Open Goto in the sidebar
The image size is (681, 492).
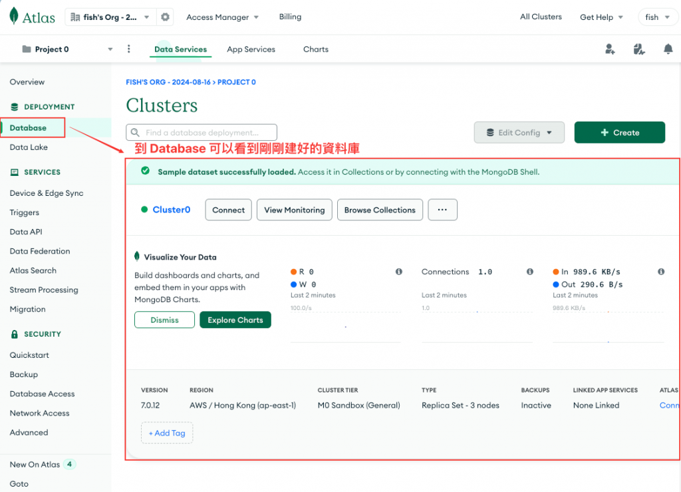[19, 484]
